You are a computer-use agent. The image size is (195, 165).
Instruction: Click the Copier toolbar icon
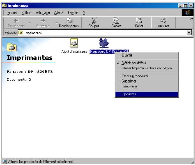point(116,20)
